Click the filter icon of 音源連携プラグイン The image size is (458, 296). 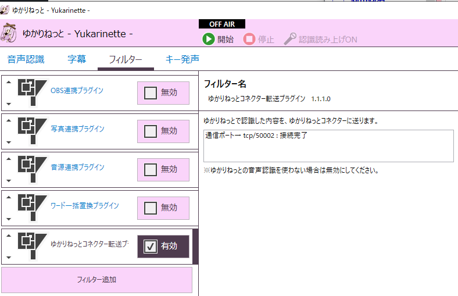(32, 169)
